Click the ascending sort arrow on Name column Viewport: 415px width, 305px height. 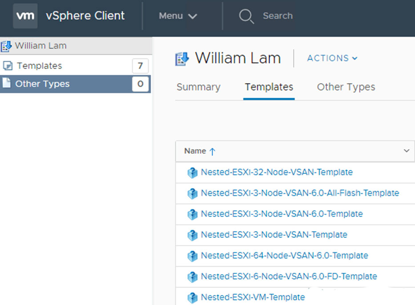pos(212,152)
